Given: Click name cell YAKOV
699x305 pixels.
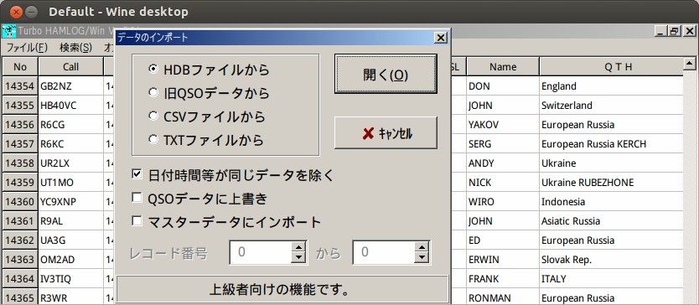Looking at the screenshot, I should pos(503,125).
